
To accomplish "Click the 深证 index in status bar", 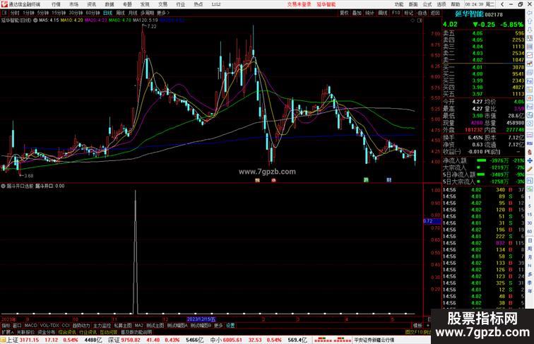I will [x=114, y=340].
